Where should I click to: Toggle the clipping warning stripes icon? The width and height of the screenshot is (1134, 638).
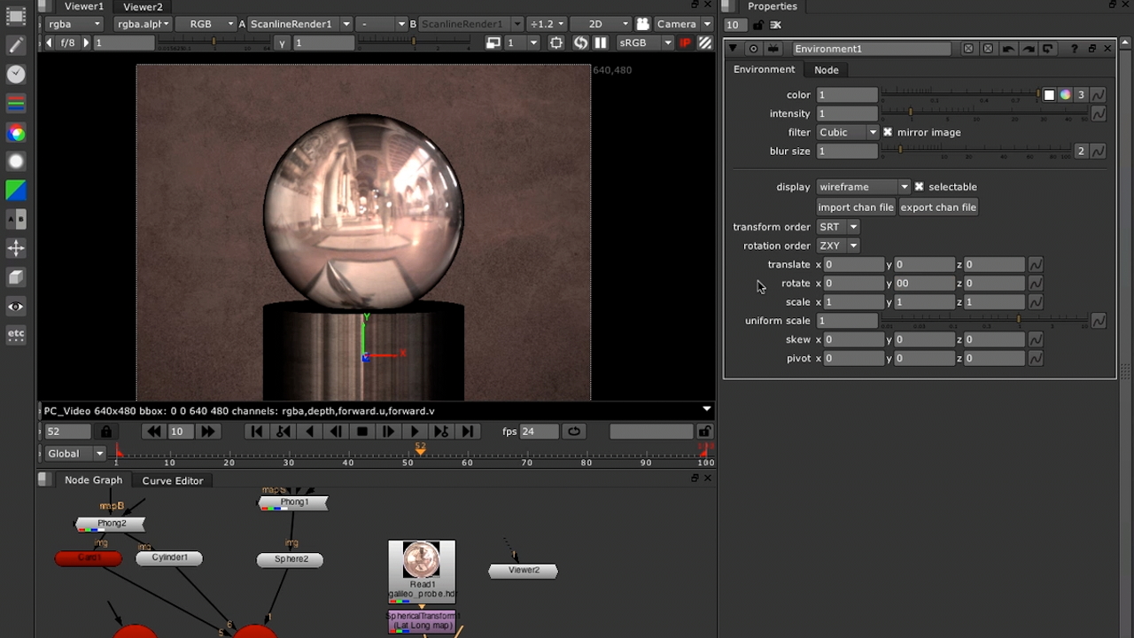click(x=705, y=43)
